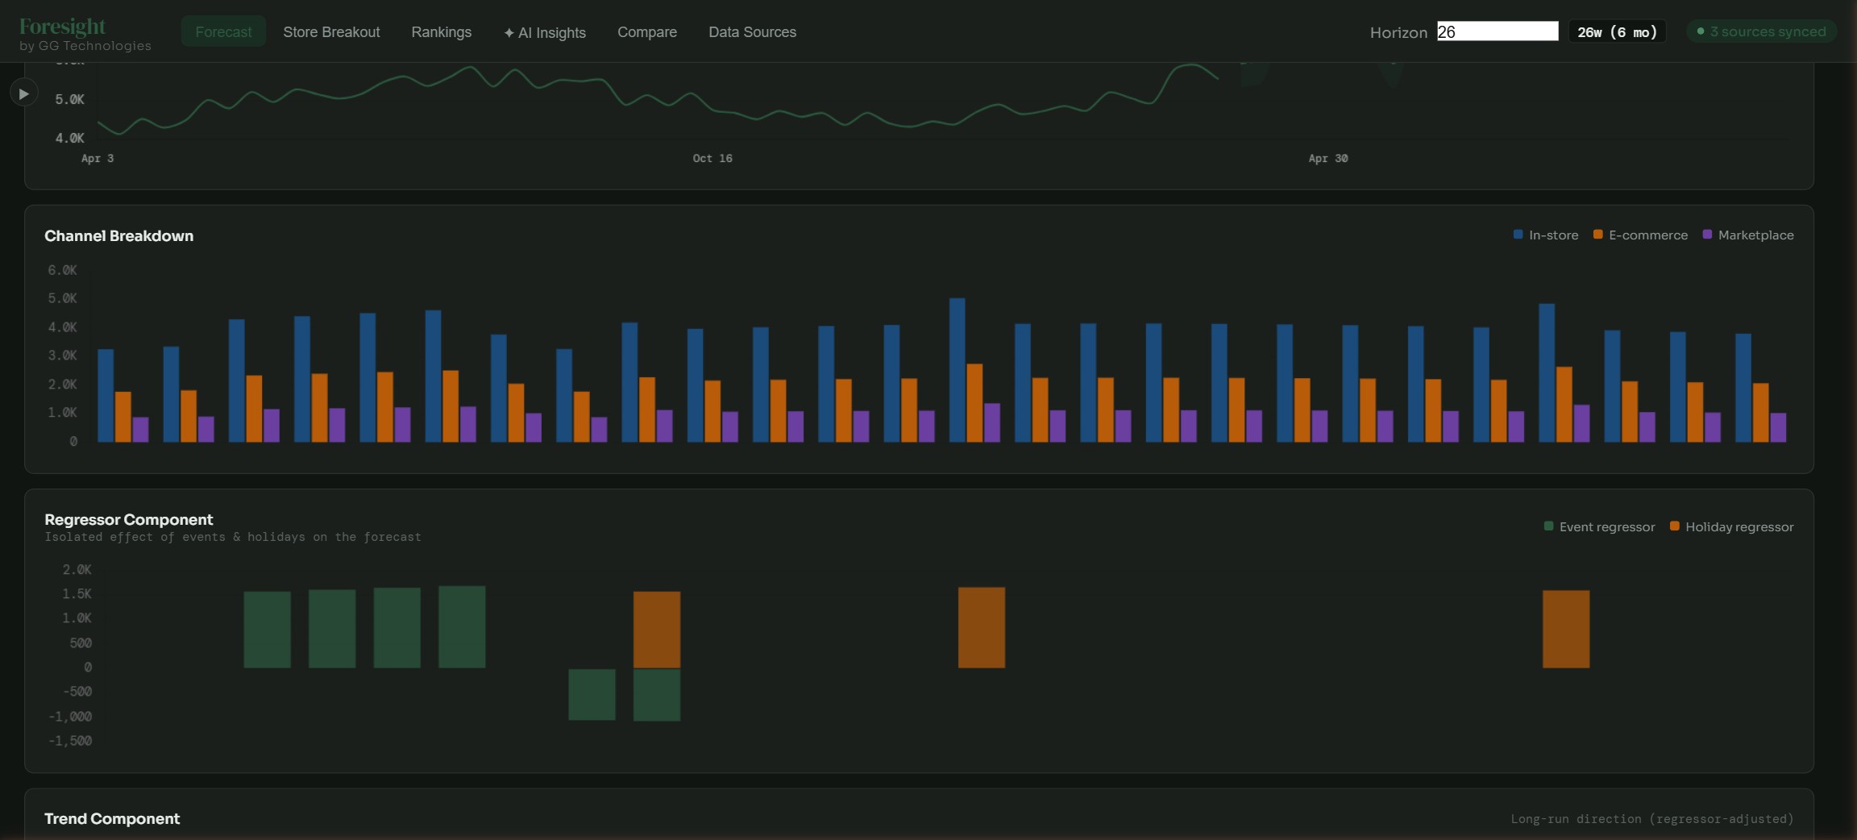1857x840 pixels.
Task: Click the 26w (6 mo) horizon badge
Action: [x=1617, y=32]
